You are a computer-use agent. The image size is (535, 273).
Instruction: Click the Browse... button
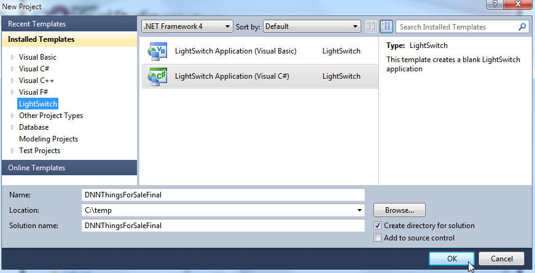coord(399,210)
